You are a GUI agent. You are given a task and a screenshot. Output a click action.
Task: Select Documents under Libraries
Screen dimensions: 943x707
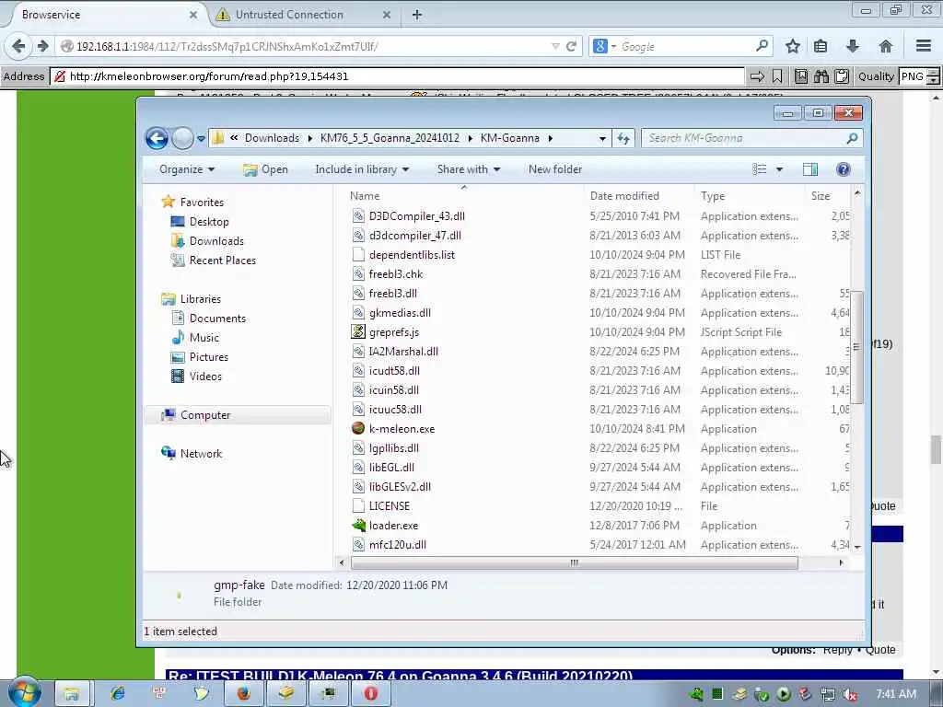point(217,318)
